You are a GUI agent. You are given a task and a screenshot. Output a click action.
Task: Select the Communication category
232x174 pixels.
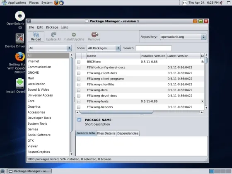[x=48, y=67]
